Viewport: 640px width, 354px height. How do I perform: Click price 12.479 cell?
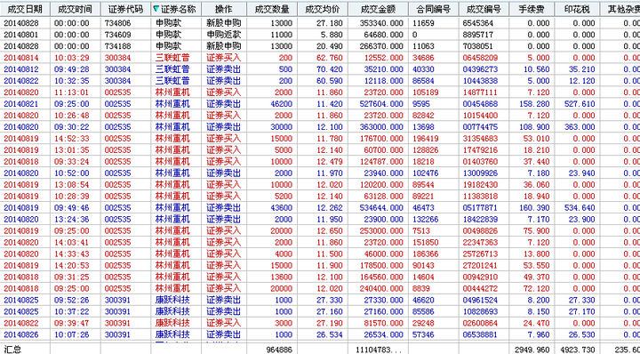click(330, 162)
